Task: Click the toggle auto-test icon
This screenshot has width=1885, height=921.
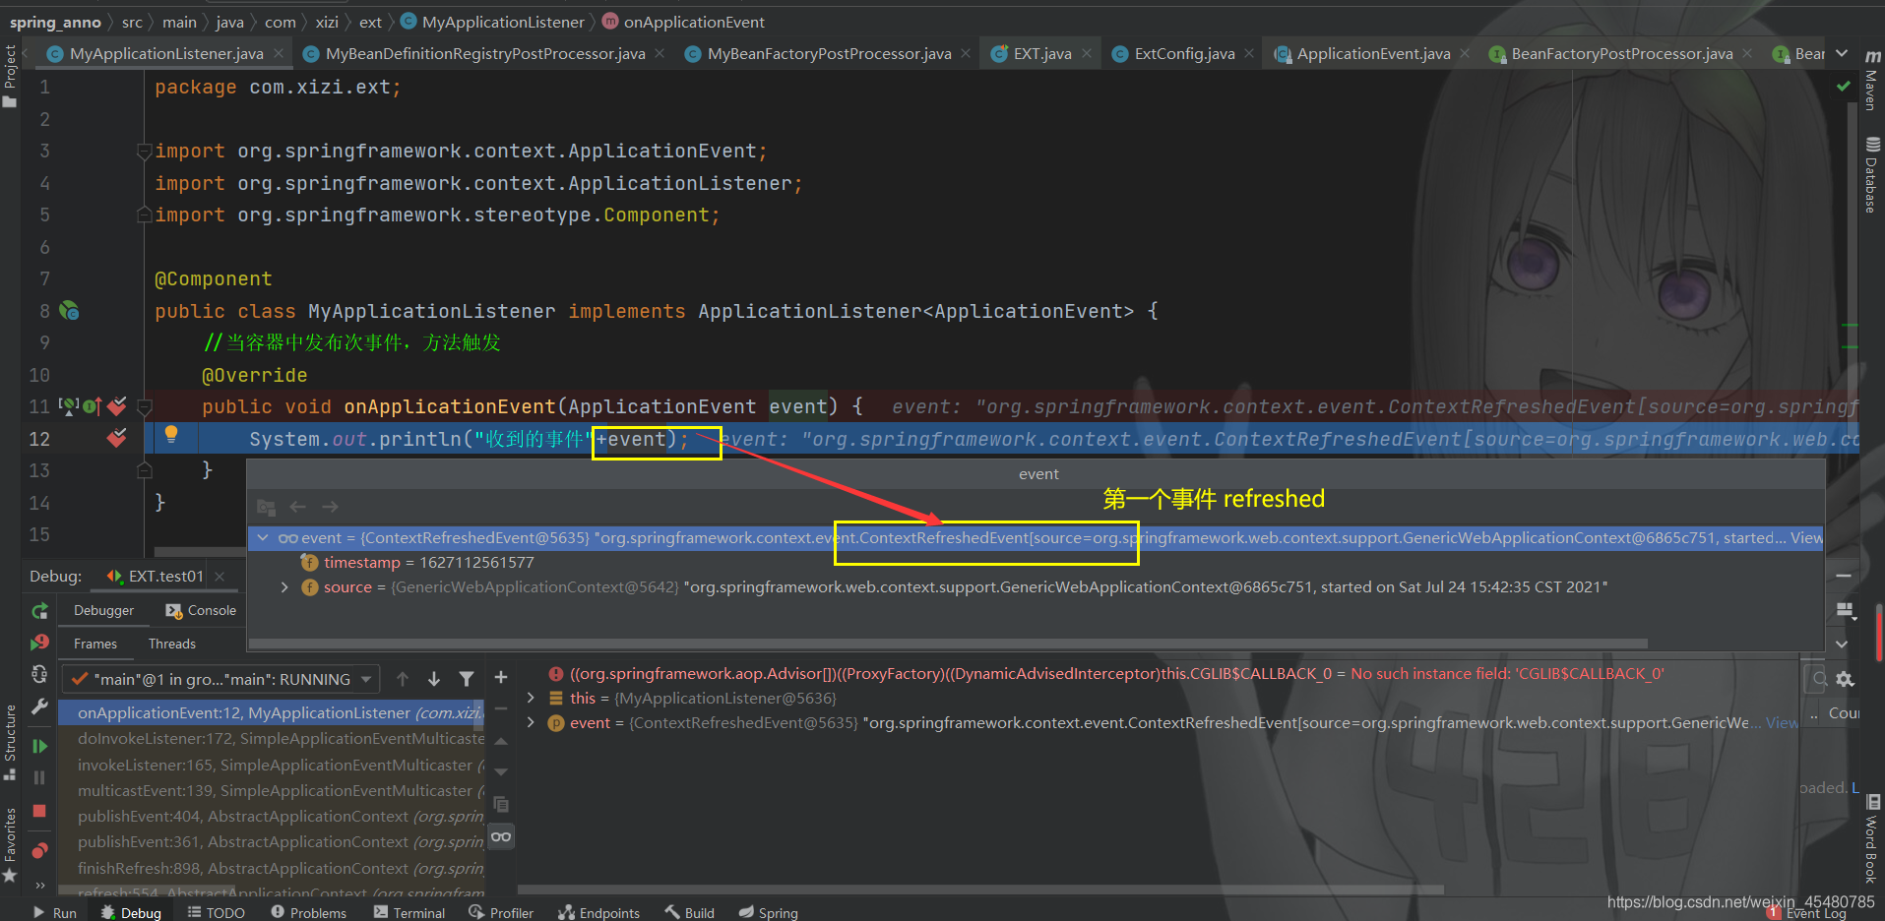Action: click(39, 674)
